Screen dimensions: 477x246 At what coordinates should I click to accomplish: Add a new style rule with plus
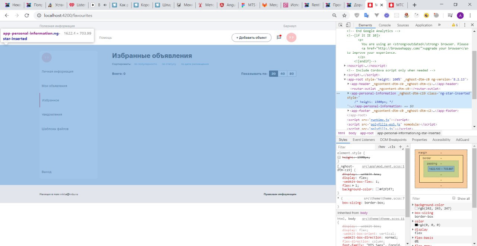pyautogui.click(x=401, y=147)
